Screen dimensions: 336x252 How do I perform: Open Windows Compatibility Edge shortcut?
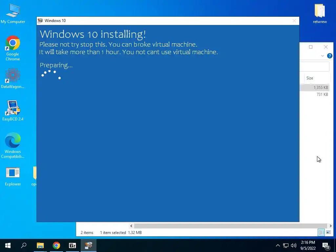coord(13,145)
